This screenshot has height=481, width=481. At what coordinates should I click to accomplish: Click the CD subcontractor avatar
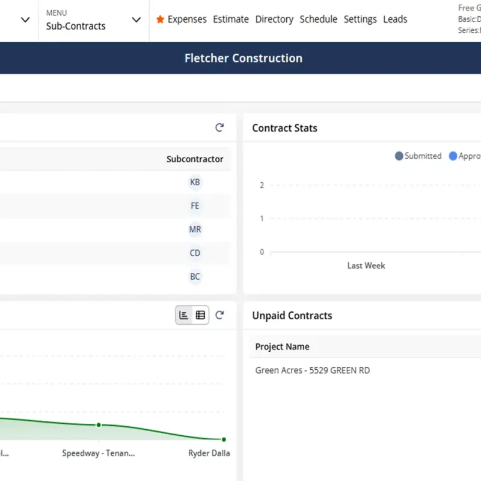[195, 253]
